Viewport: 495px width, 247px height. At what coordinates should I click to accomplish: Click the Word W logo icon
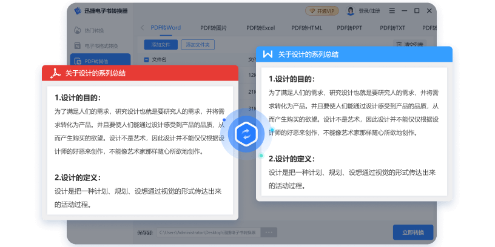tap(268, 54)
